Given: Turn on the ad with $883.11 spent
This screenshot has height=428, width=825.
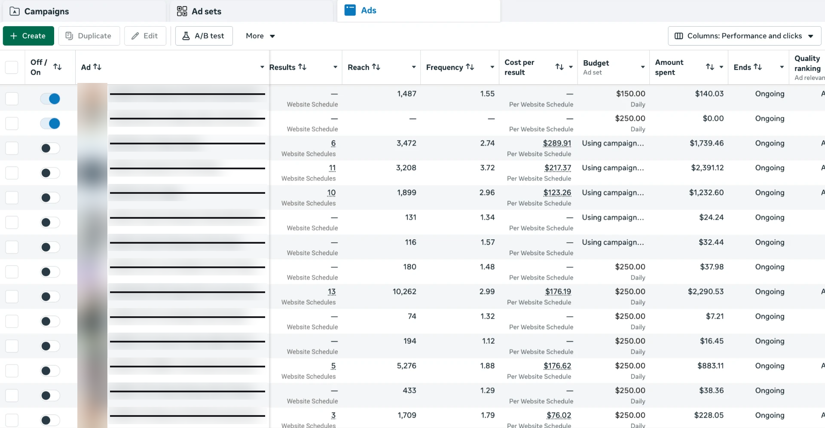Looking at the screenshot, I should coord(50,371).
